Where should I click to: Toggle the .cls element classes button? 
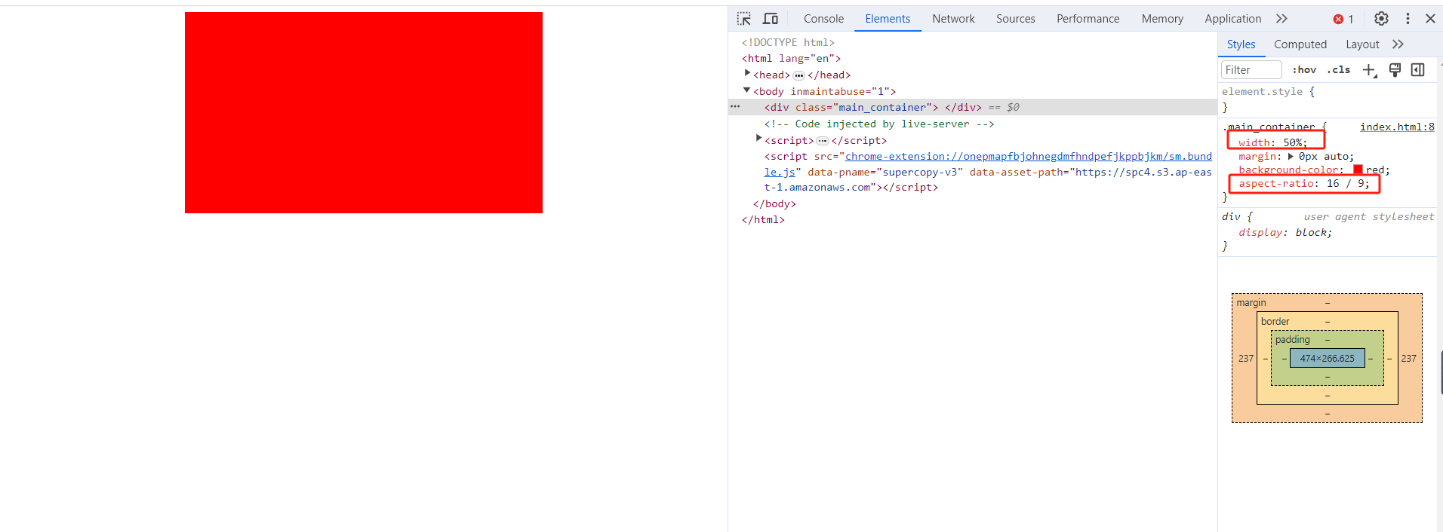(1339, 70)
